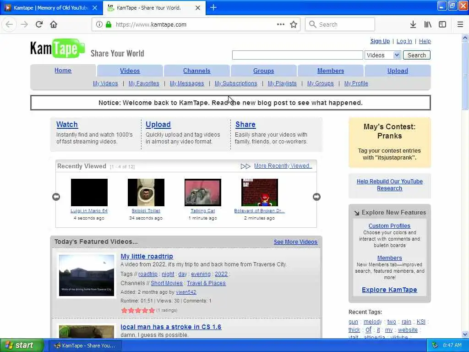Open a new tab with plus button
The image size is (469, 352).
coord(213,7)
